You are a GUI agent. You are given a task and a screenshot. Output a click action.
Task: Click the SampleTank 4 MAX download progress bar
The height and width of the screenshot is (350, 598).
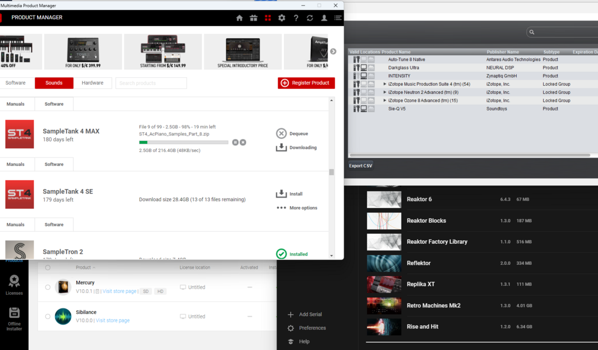184,142
